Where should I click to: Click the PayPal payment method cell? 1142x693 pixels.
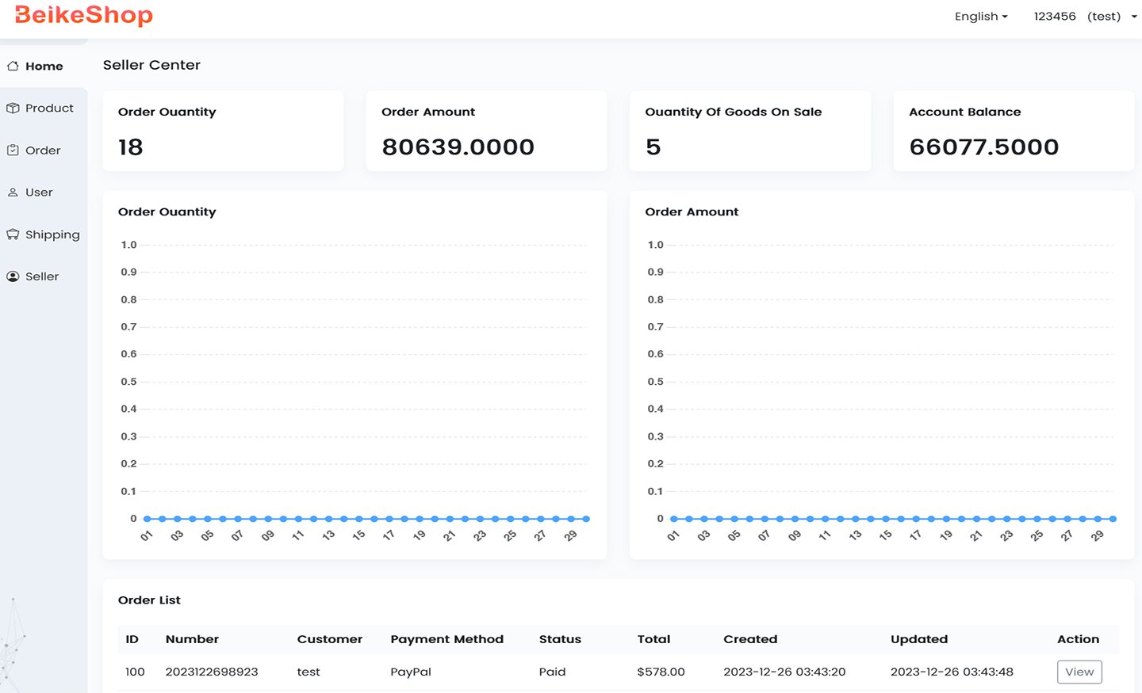(x=411, y=672)
